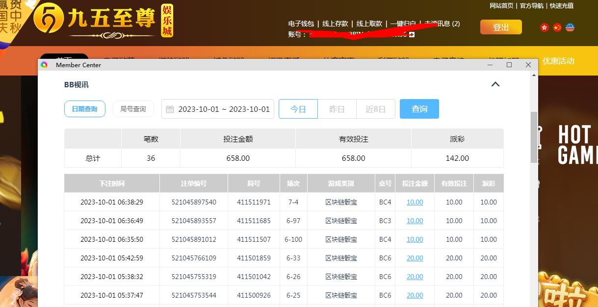Select 日期查询 search mode

85,109
